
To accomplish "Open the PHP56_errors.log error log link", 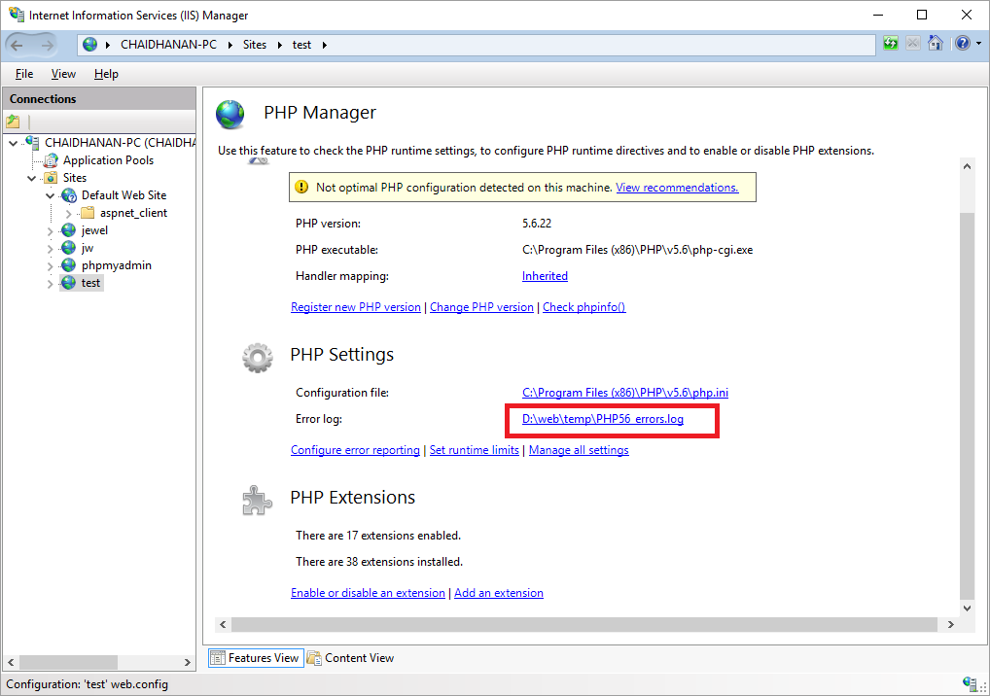I will point(603,419).
